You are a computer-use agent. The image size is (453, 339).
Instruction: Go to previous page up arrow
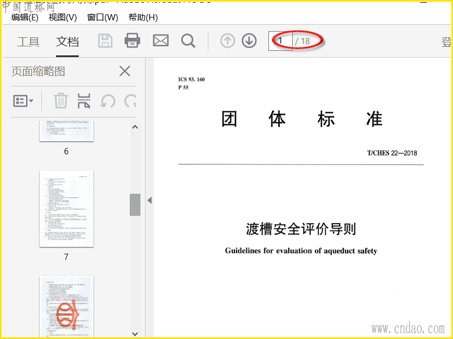tap(228, 41)
